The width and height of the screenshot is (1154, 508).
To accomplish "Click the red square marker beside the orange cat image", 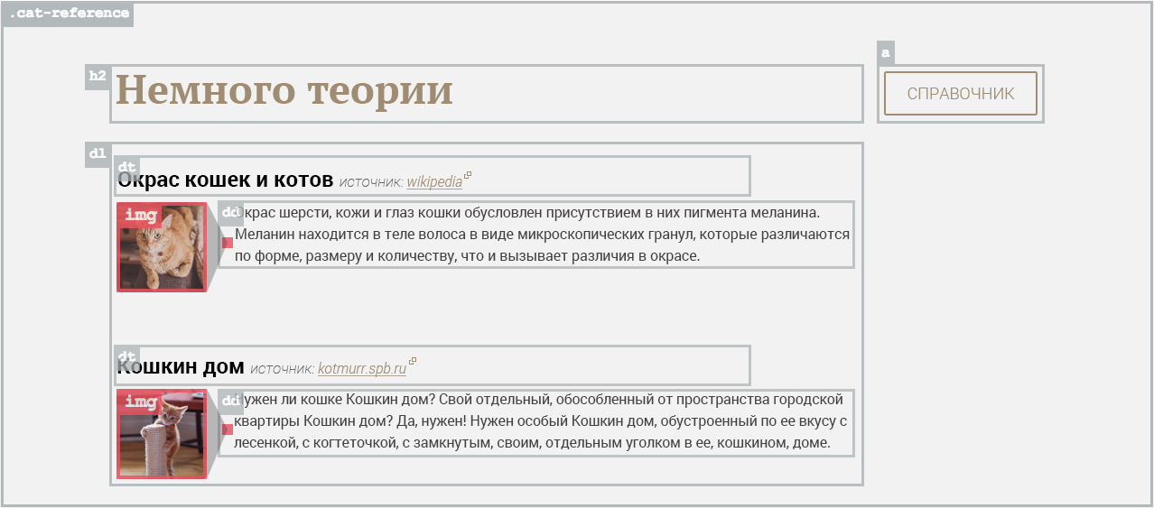I will 228,242.
